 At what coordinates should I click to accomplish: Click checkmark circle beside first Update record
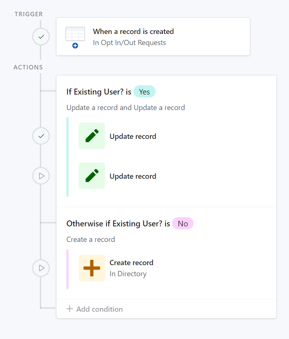41,136
